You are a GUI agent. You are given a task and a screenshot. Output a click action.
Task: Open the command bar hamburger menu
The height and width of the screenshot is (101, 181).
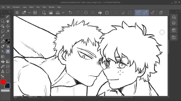17,13
